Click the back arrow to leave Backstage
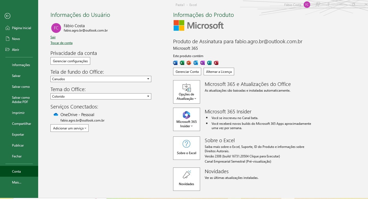The width and height of the screenshot is (368, 199). (x=7, y=16)
